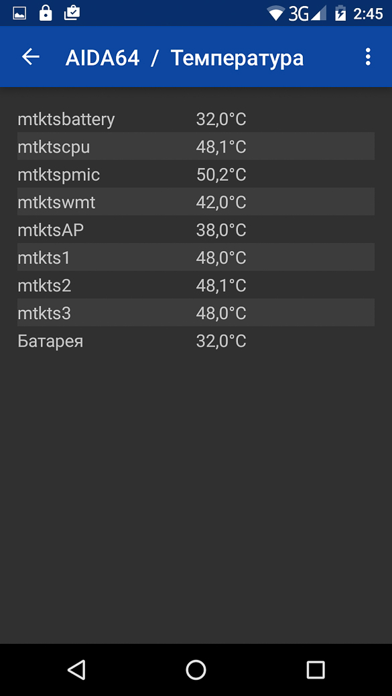
Task: Select the mtktswmt sensor row
Action: [196, 202]
